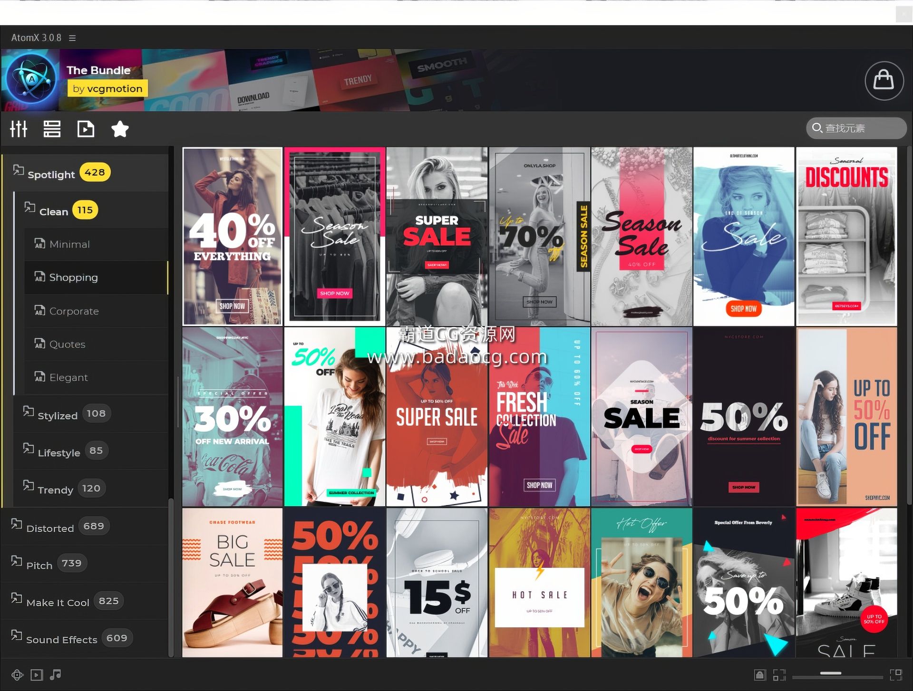The image size is (913, 691).
Task: Select the Elegant preset group
Action: tap(96, 377)
